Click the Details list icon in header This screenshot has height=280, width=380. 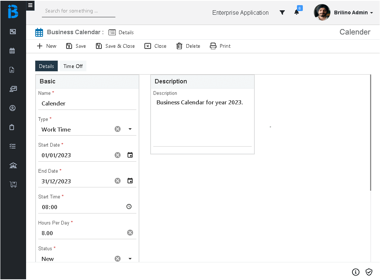tap(112, 32)
